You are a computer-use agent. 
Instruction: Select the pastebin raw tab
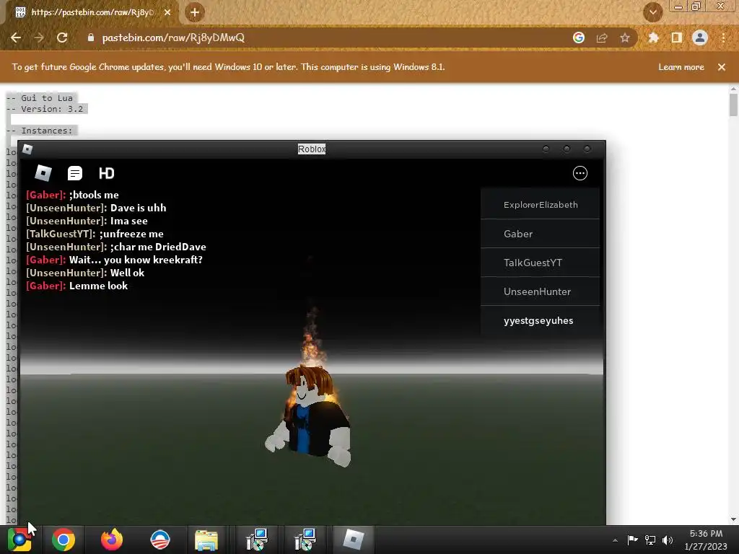pyautogui.click(x=93, y=13)
